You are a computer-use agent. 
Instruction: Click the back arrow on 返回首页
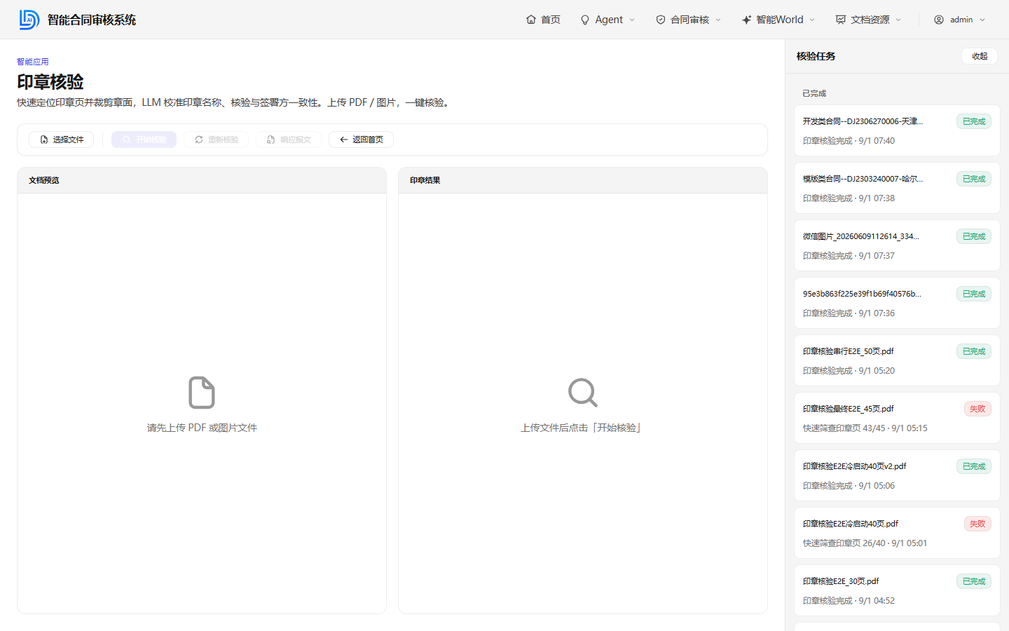click(344, 140)
